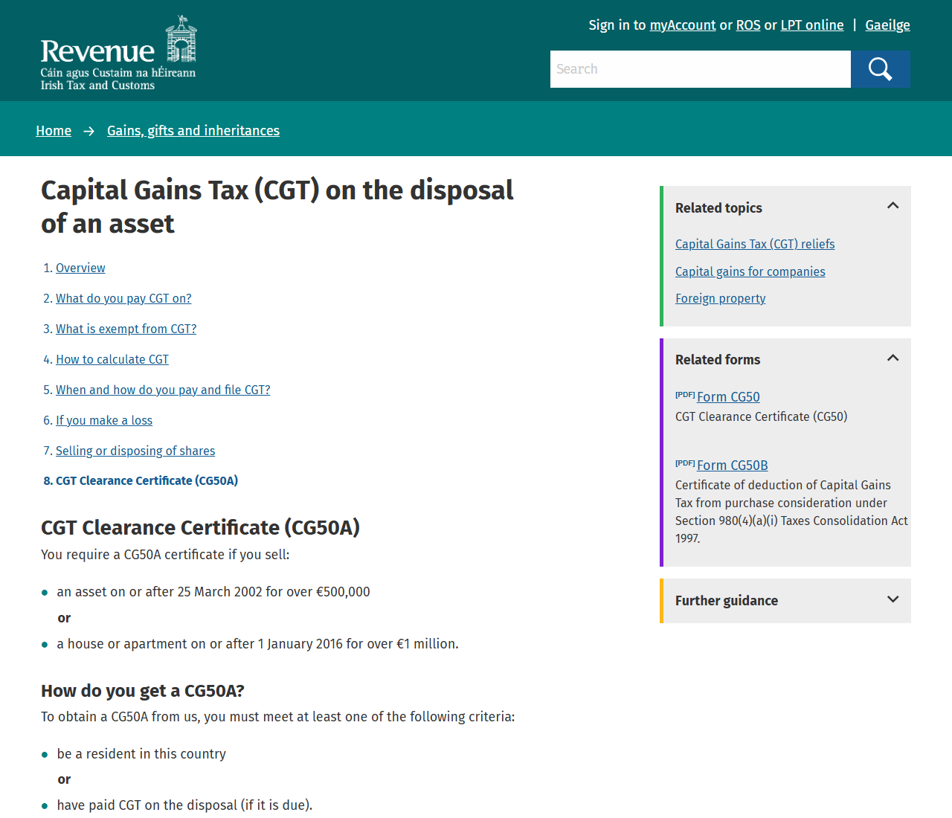The image size is (952, 818).
Task: Open 'When and how do you pay and file CGT?'
Action: click(163, 390)
